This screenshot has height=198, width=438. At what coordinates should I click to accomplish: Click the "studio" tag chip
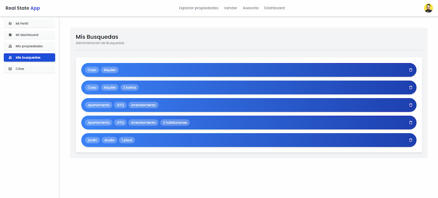pos(109,140)
